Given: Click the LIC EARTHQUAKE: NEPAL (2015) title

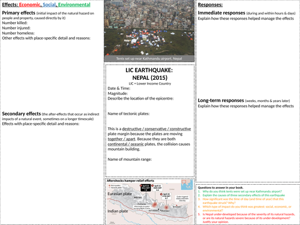Looking at the screenshot, I should tap(149, 74).
